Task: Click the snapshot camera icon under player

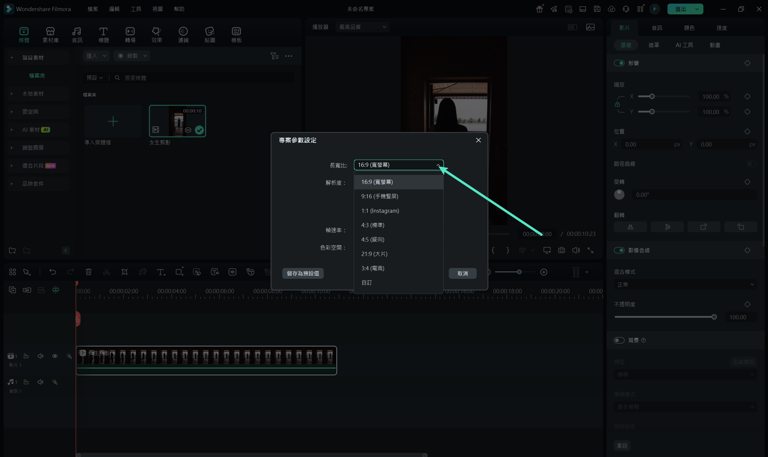Action: [x=562, y=250]
